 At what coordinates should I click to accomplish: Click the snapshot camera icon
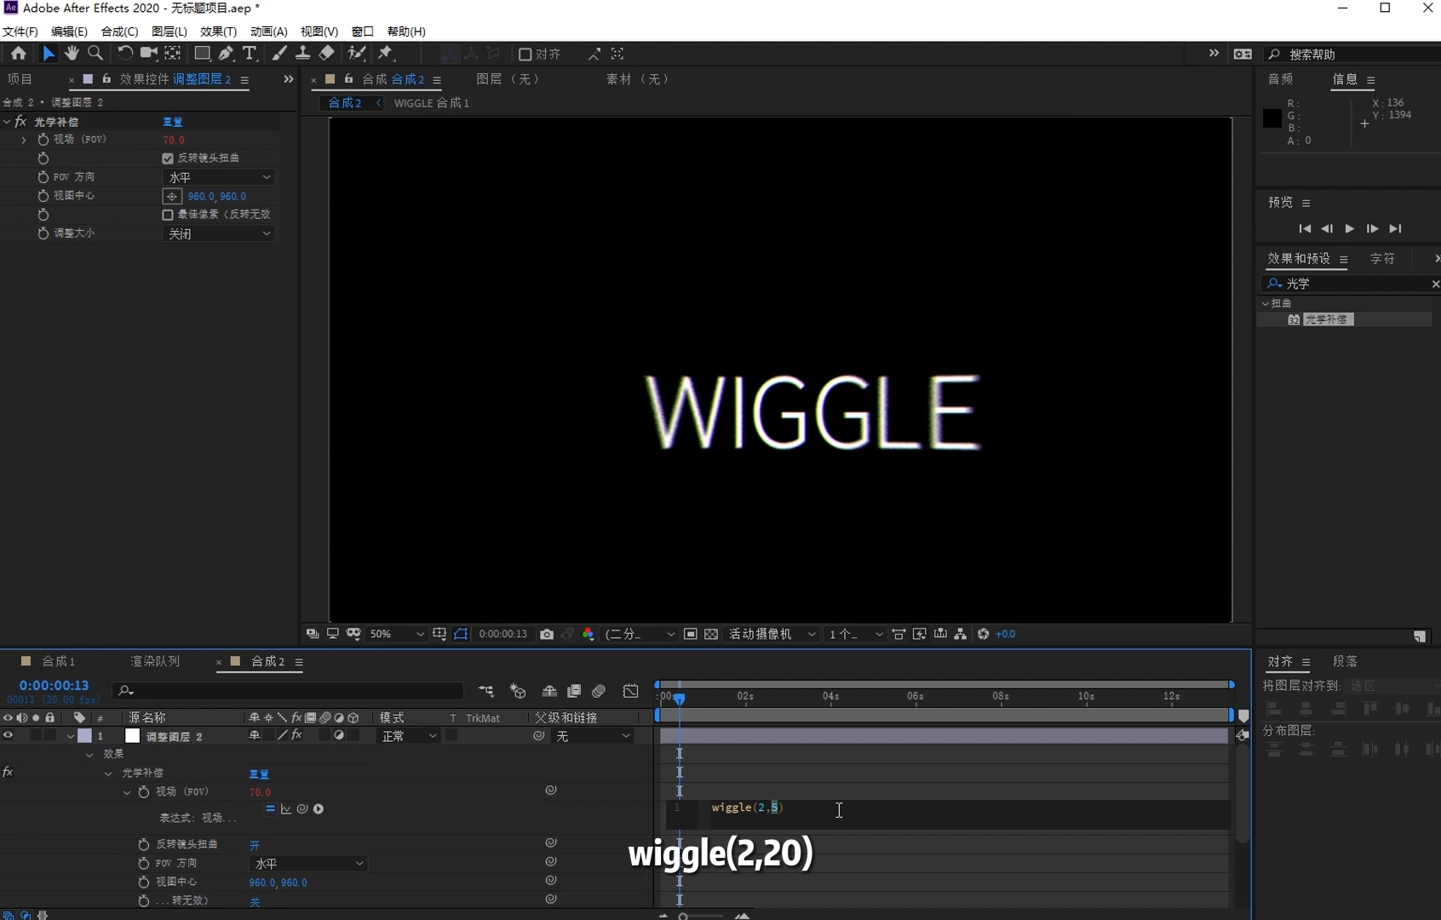tap(547, 634)
